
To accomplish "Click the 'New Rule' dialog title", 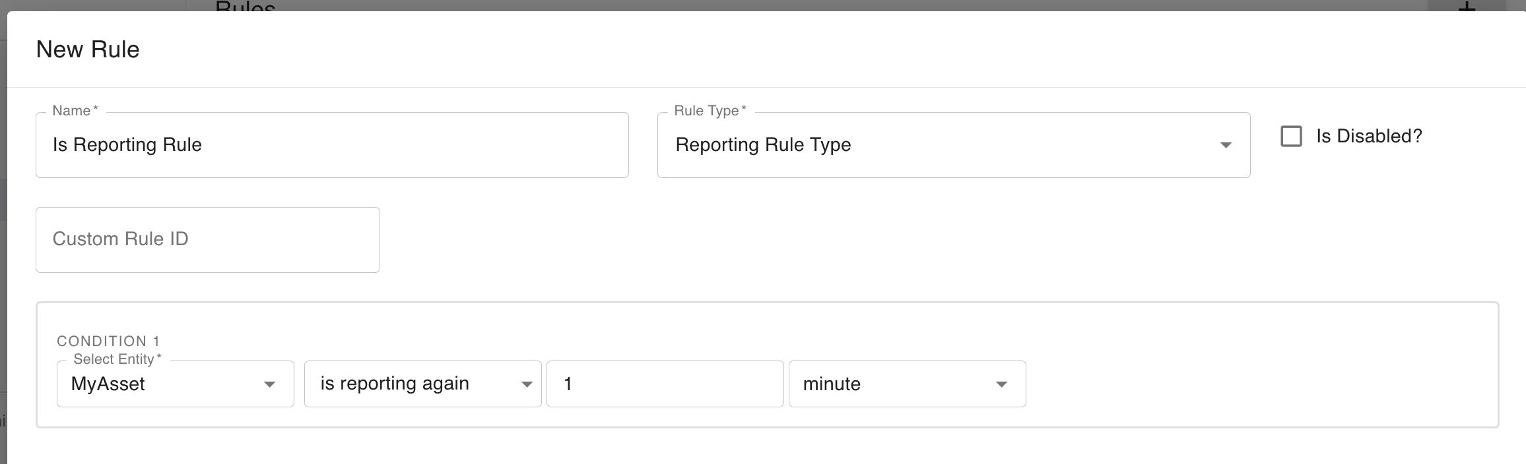I will 88,49.
